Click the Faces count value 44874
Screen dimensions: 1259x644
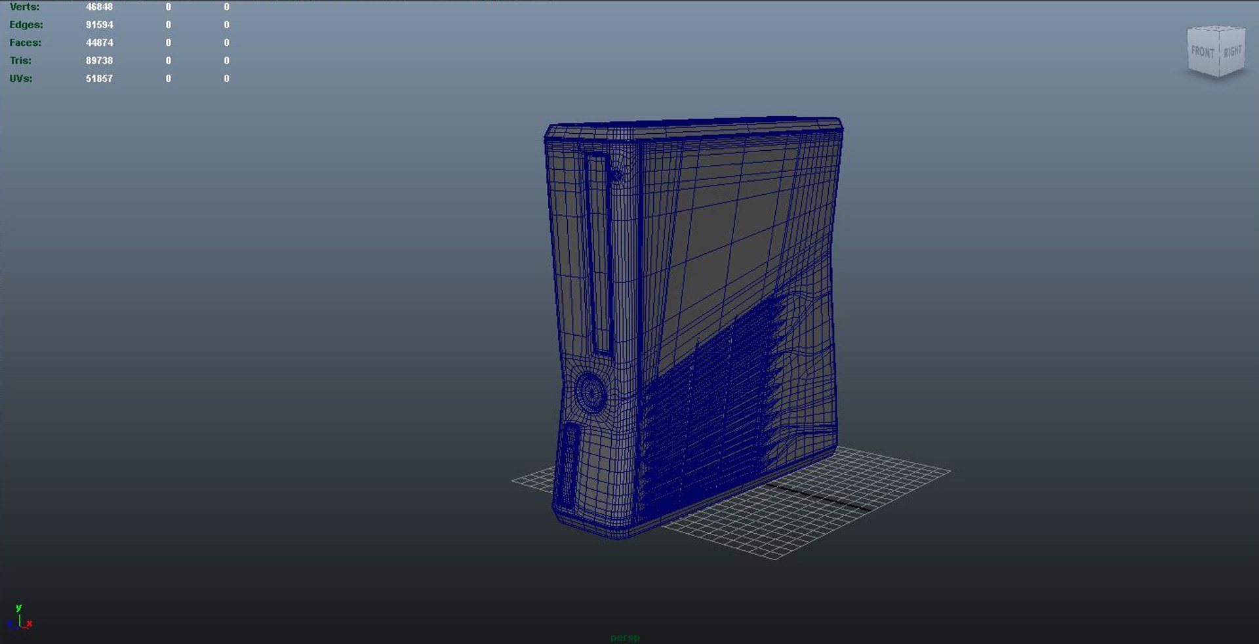100,42
